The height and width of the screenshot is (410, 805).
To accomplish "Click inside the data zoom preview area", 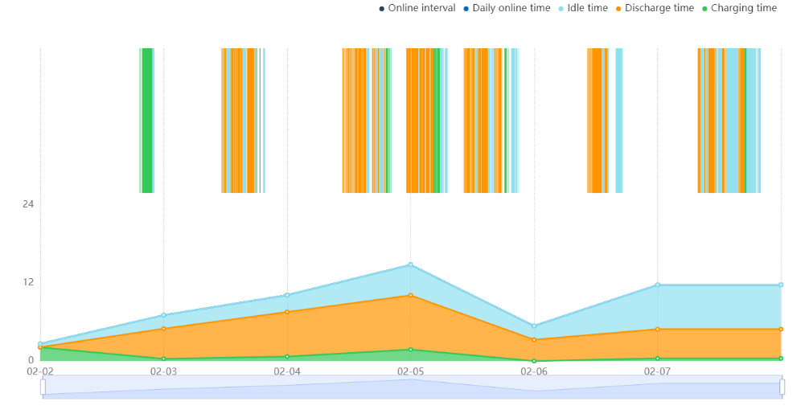I will point(413,387).
